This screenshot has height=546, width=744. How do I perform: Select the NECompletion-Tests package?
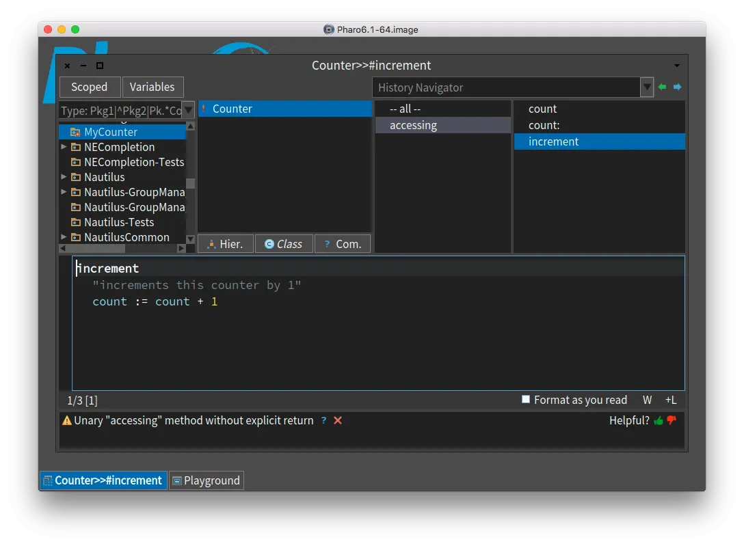122,162
